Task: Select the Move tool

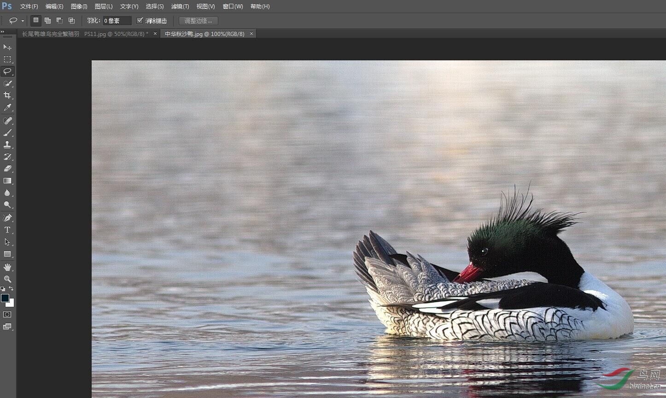Action: pyautogui.click(x=7, y=47)
